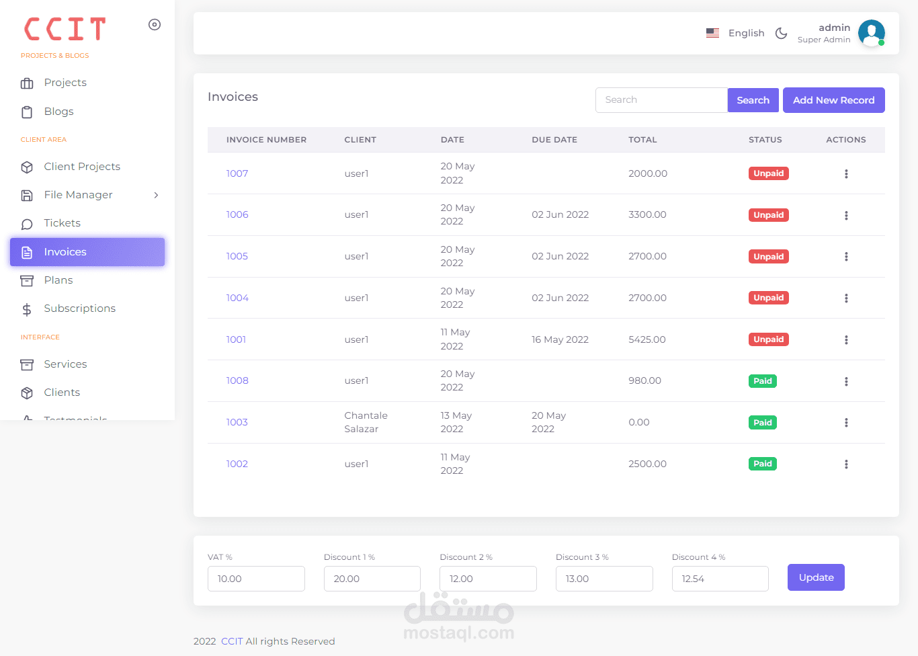Focus the invoice Search input field
The width and height of the screenshot is (918, 656).
point(661,100)
